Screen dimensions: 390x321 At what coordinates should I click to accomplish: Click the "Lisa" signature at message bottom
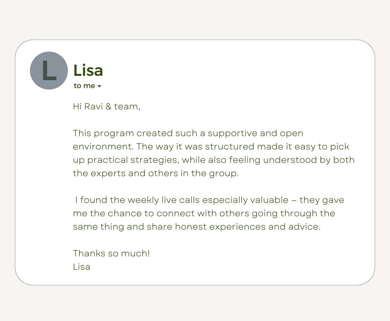coord(82,267)
